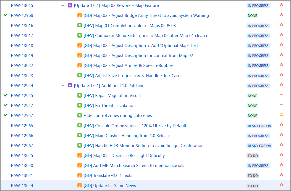Image resolution: width=291 pixels, height=191 pixels.
Task: Click the green bookmark icon for Repair Vegetation Visual
Action: pyautogui.click(x=80, y=96)
